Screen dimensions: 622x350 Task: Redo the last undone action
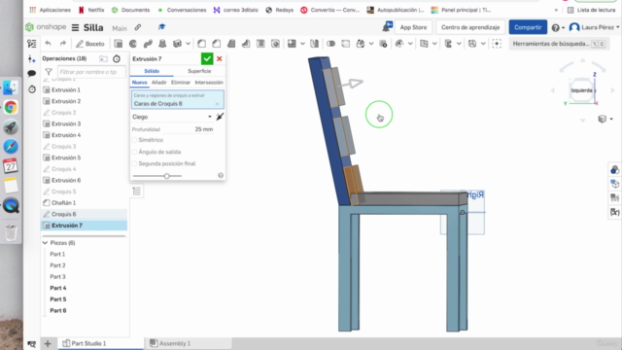pyautogui.click(x=62, y=44)
